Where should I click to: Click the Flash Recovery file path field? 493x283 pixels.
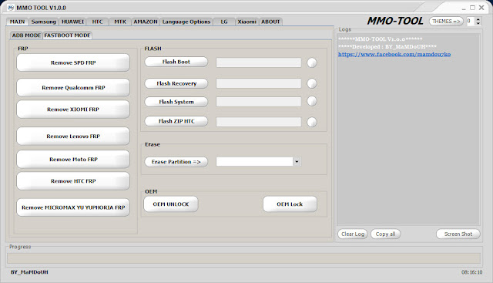click(x=259, y=83)
